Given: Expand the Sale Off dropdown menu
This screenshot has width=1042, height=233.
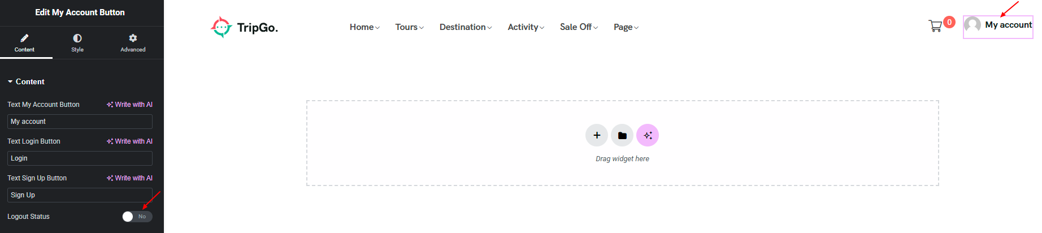Looking at the screenshot, I should click(x=579, y=27).
